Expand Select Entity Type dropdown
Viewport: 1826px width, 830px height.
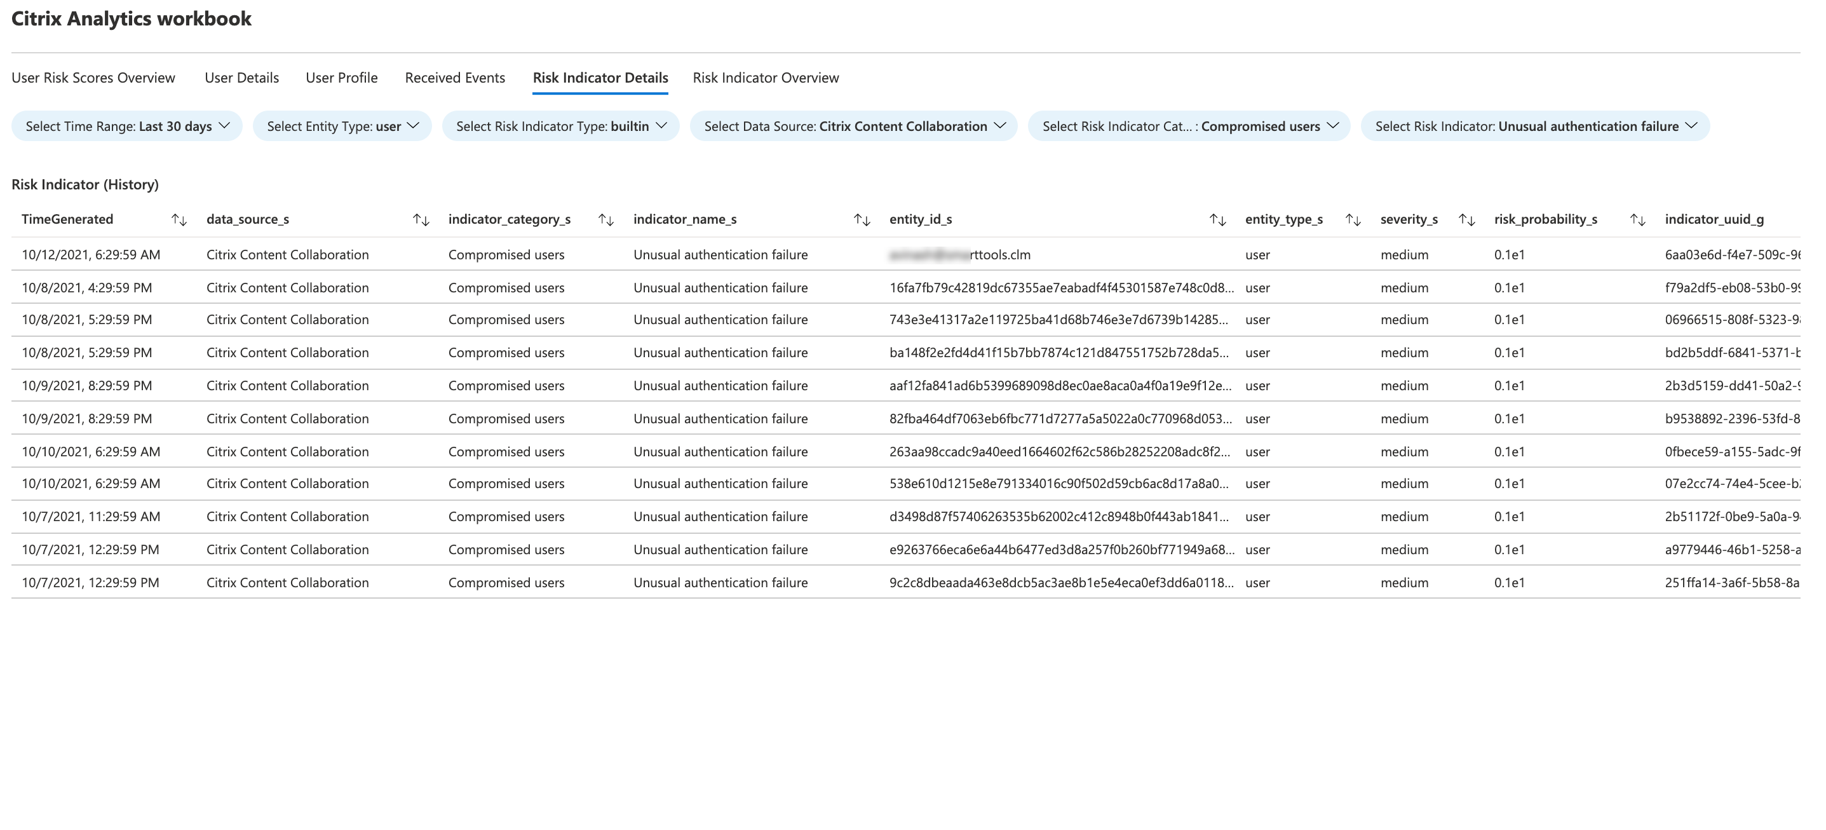coord(342,126)
